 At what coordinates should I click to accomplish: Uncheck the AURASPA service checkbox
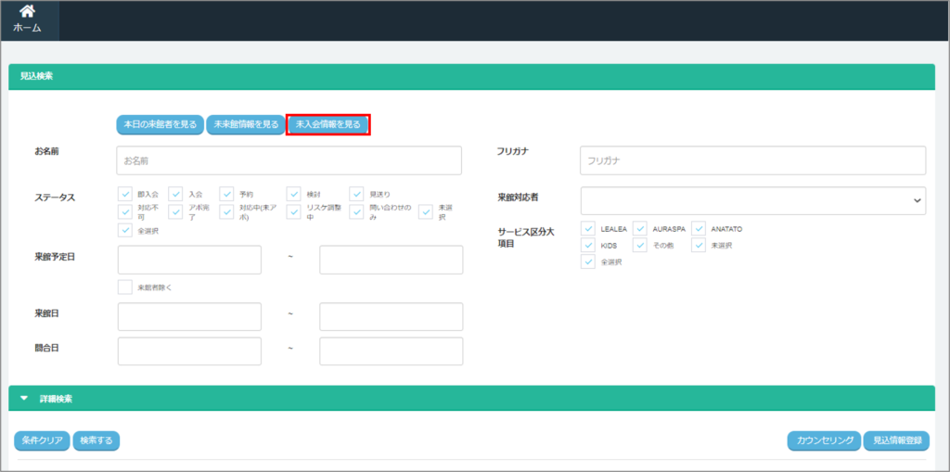tap(640, 228)
